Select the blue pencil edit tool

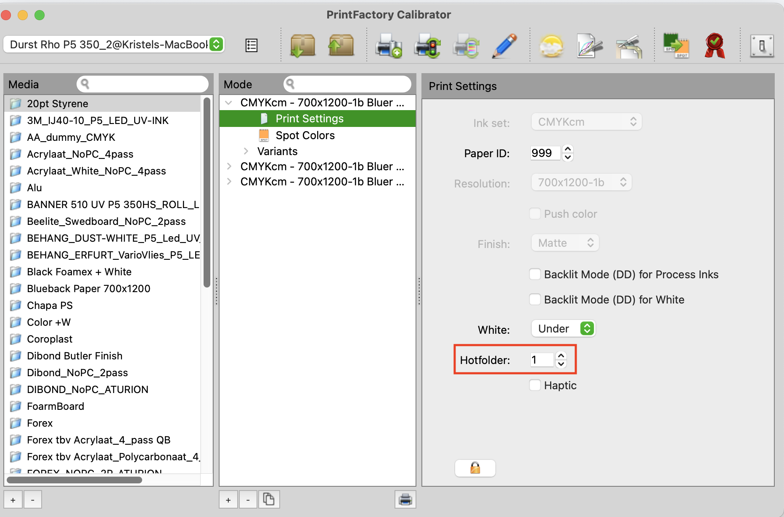504,45
